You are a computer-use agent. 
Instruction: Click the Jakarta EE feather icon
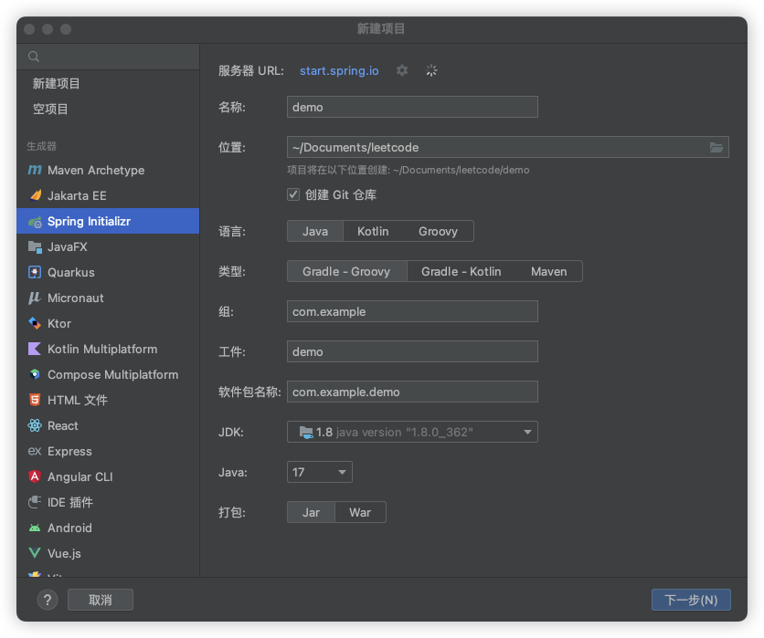point(35,195)
